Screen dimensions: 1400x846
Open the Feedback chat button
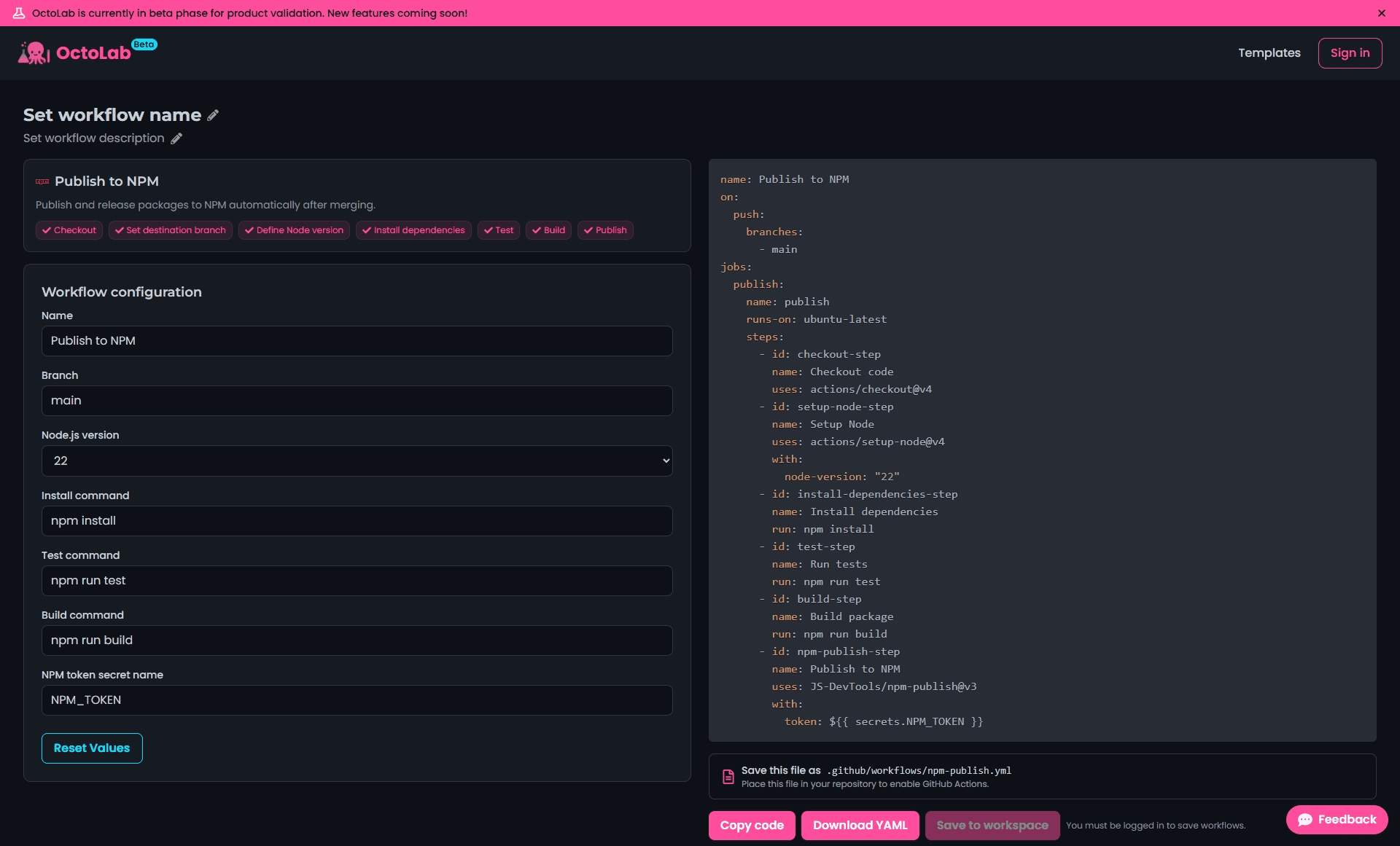click(x=1337, y=820)
